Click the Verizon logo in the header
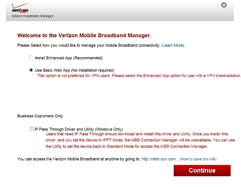 [20, 8]
